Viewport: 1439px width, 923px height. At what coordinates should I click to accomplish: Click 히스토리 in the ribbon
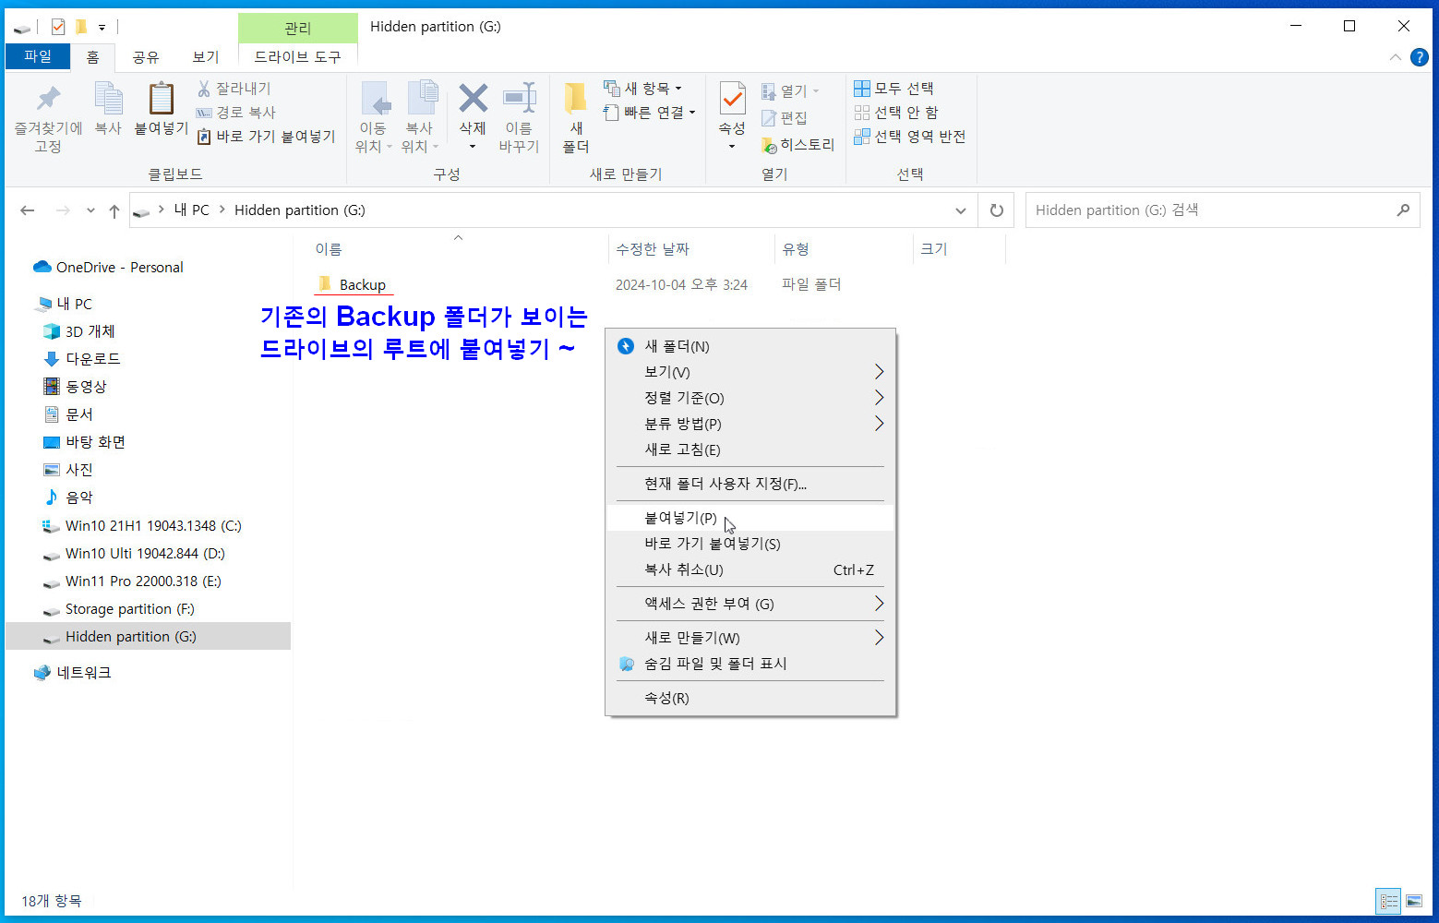click(x=797, y=145)
